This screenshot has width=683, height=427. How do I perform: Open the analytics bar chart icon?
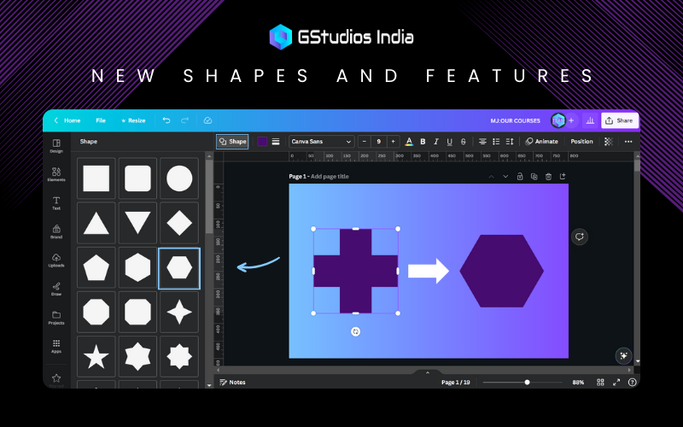point(590,120)
